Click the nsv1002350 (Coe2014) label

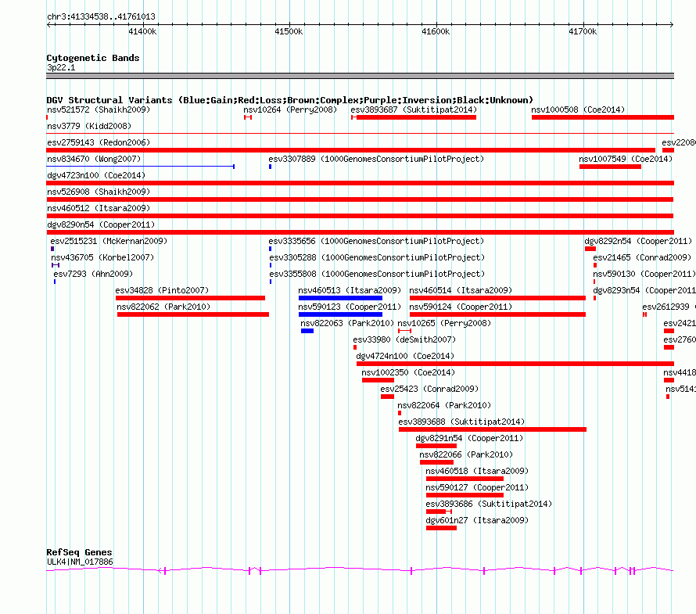click(x=408, y=372)
